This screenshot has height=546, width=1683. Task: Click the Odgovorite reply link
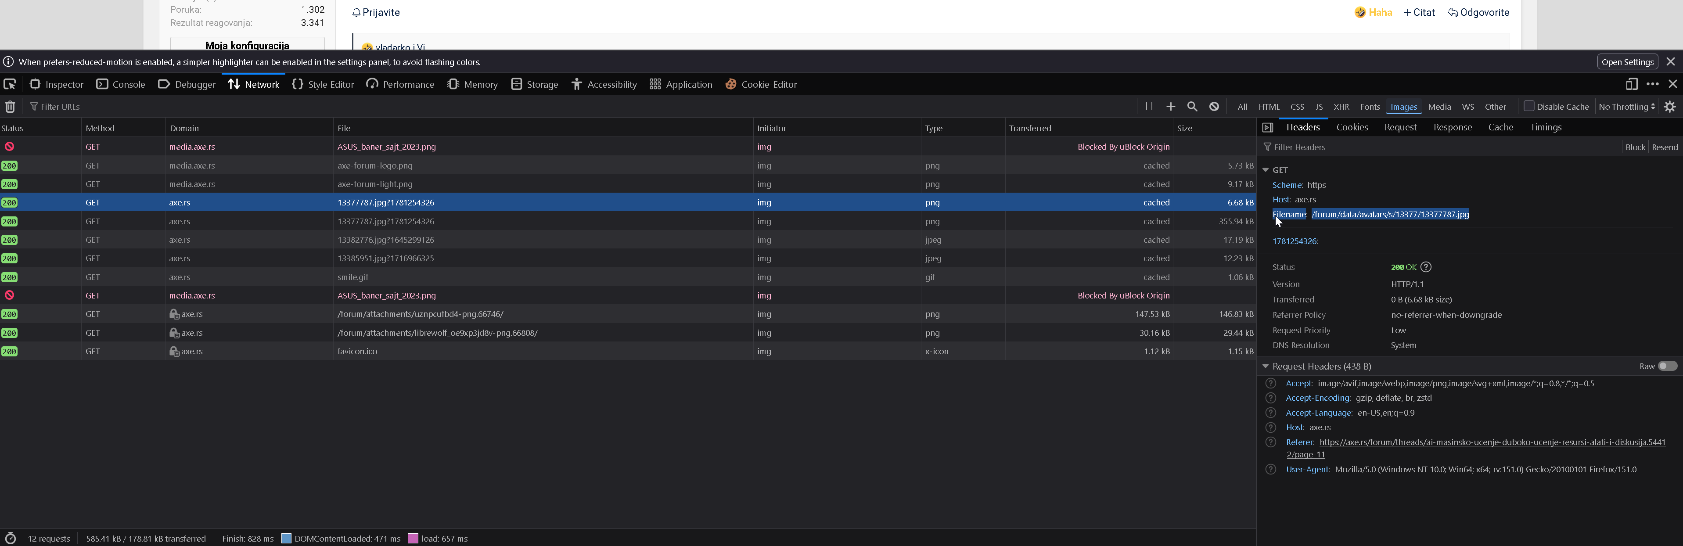[x=1478, y=12]
